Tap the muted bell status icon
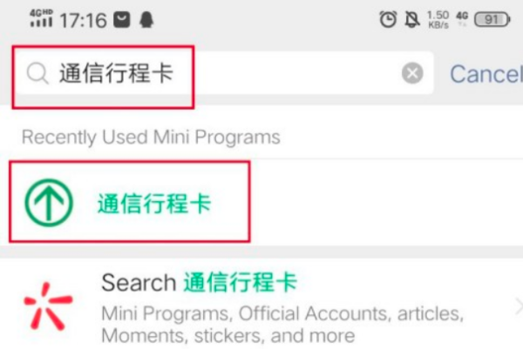Image resolution: width=523 pixels, height=349 pixels. pos(412,19)
